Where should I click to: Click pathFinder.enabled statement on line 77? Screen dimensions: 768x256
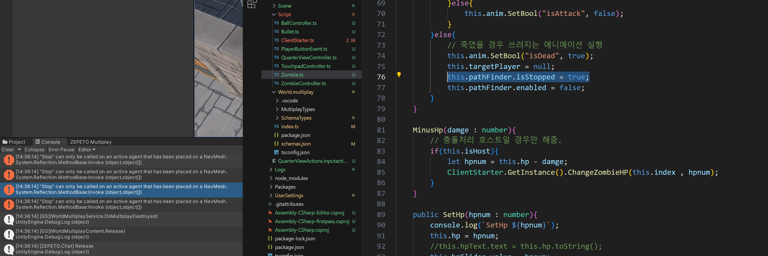[516, 88]
